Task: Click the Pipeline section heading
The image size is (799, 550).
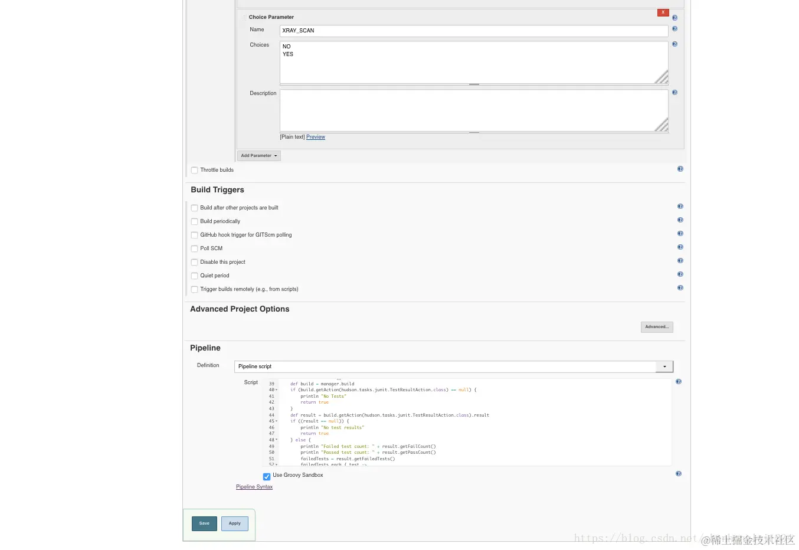Action: [205, 348]
